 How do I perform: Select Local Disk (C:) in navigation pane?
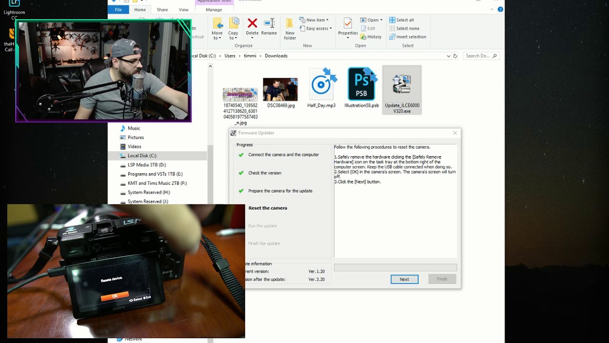(x=142, y=155)
